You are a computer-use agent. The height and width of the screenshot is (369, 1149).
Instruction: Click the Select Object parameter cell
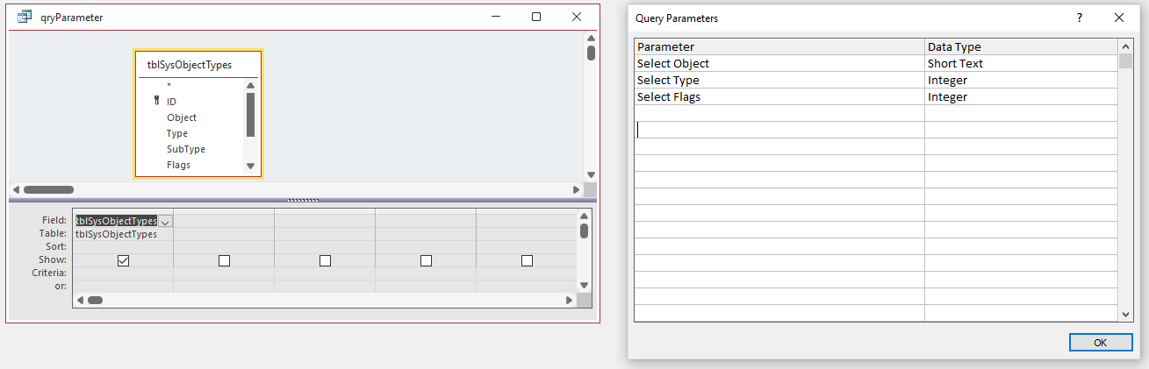click(x=779, y=63)
